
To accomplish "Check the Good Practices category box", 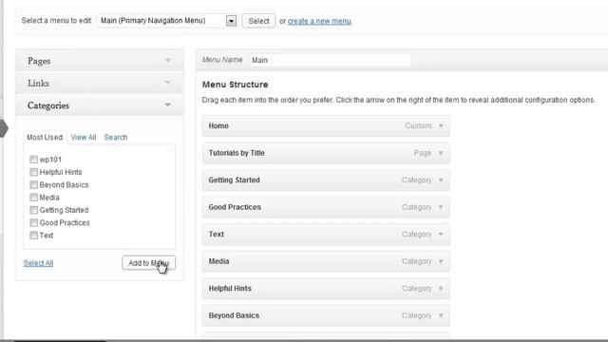I will (x=34, y=222).
